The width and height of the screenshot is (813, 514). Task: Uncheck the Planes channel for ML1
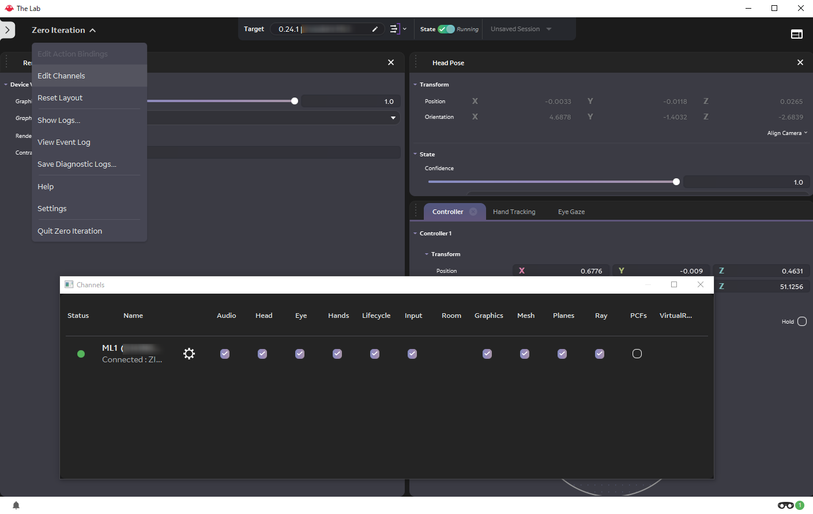(x=562, y=354)
